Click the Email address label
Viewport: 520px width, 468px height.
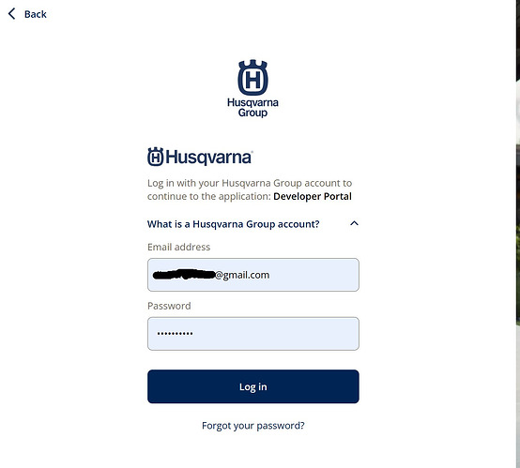(x=178, y=247)
